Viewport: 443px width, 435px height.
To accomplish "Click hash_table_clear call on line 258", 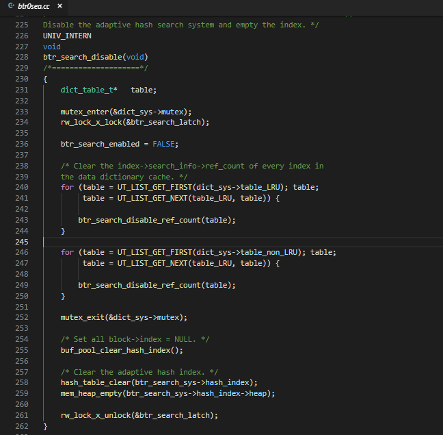I will point(96,383).
